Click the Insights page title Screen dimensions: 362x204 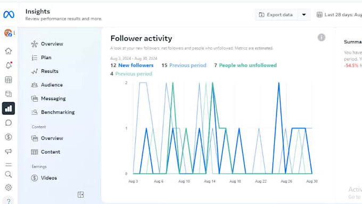click(38, 12)
